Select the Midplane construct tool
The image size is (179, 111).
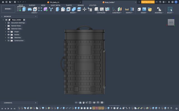(x=120, y=9)
